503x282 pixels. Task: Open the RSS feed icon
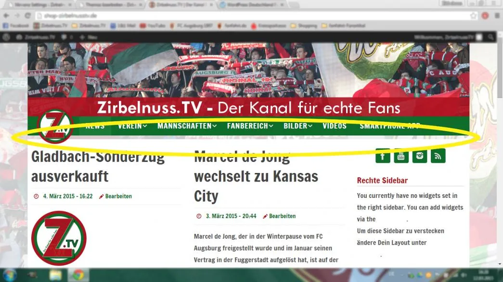coord(438,156)
